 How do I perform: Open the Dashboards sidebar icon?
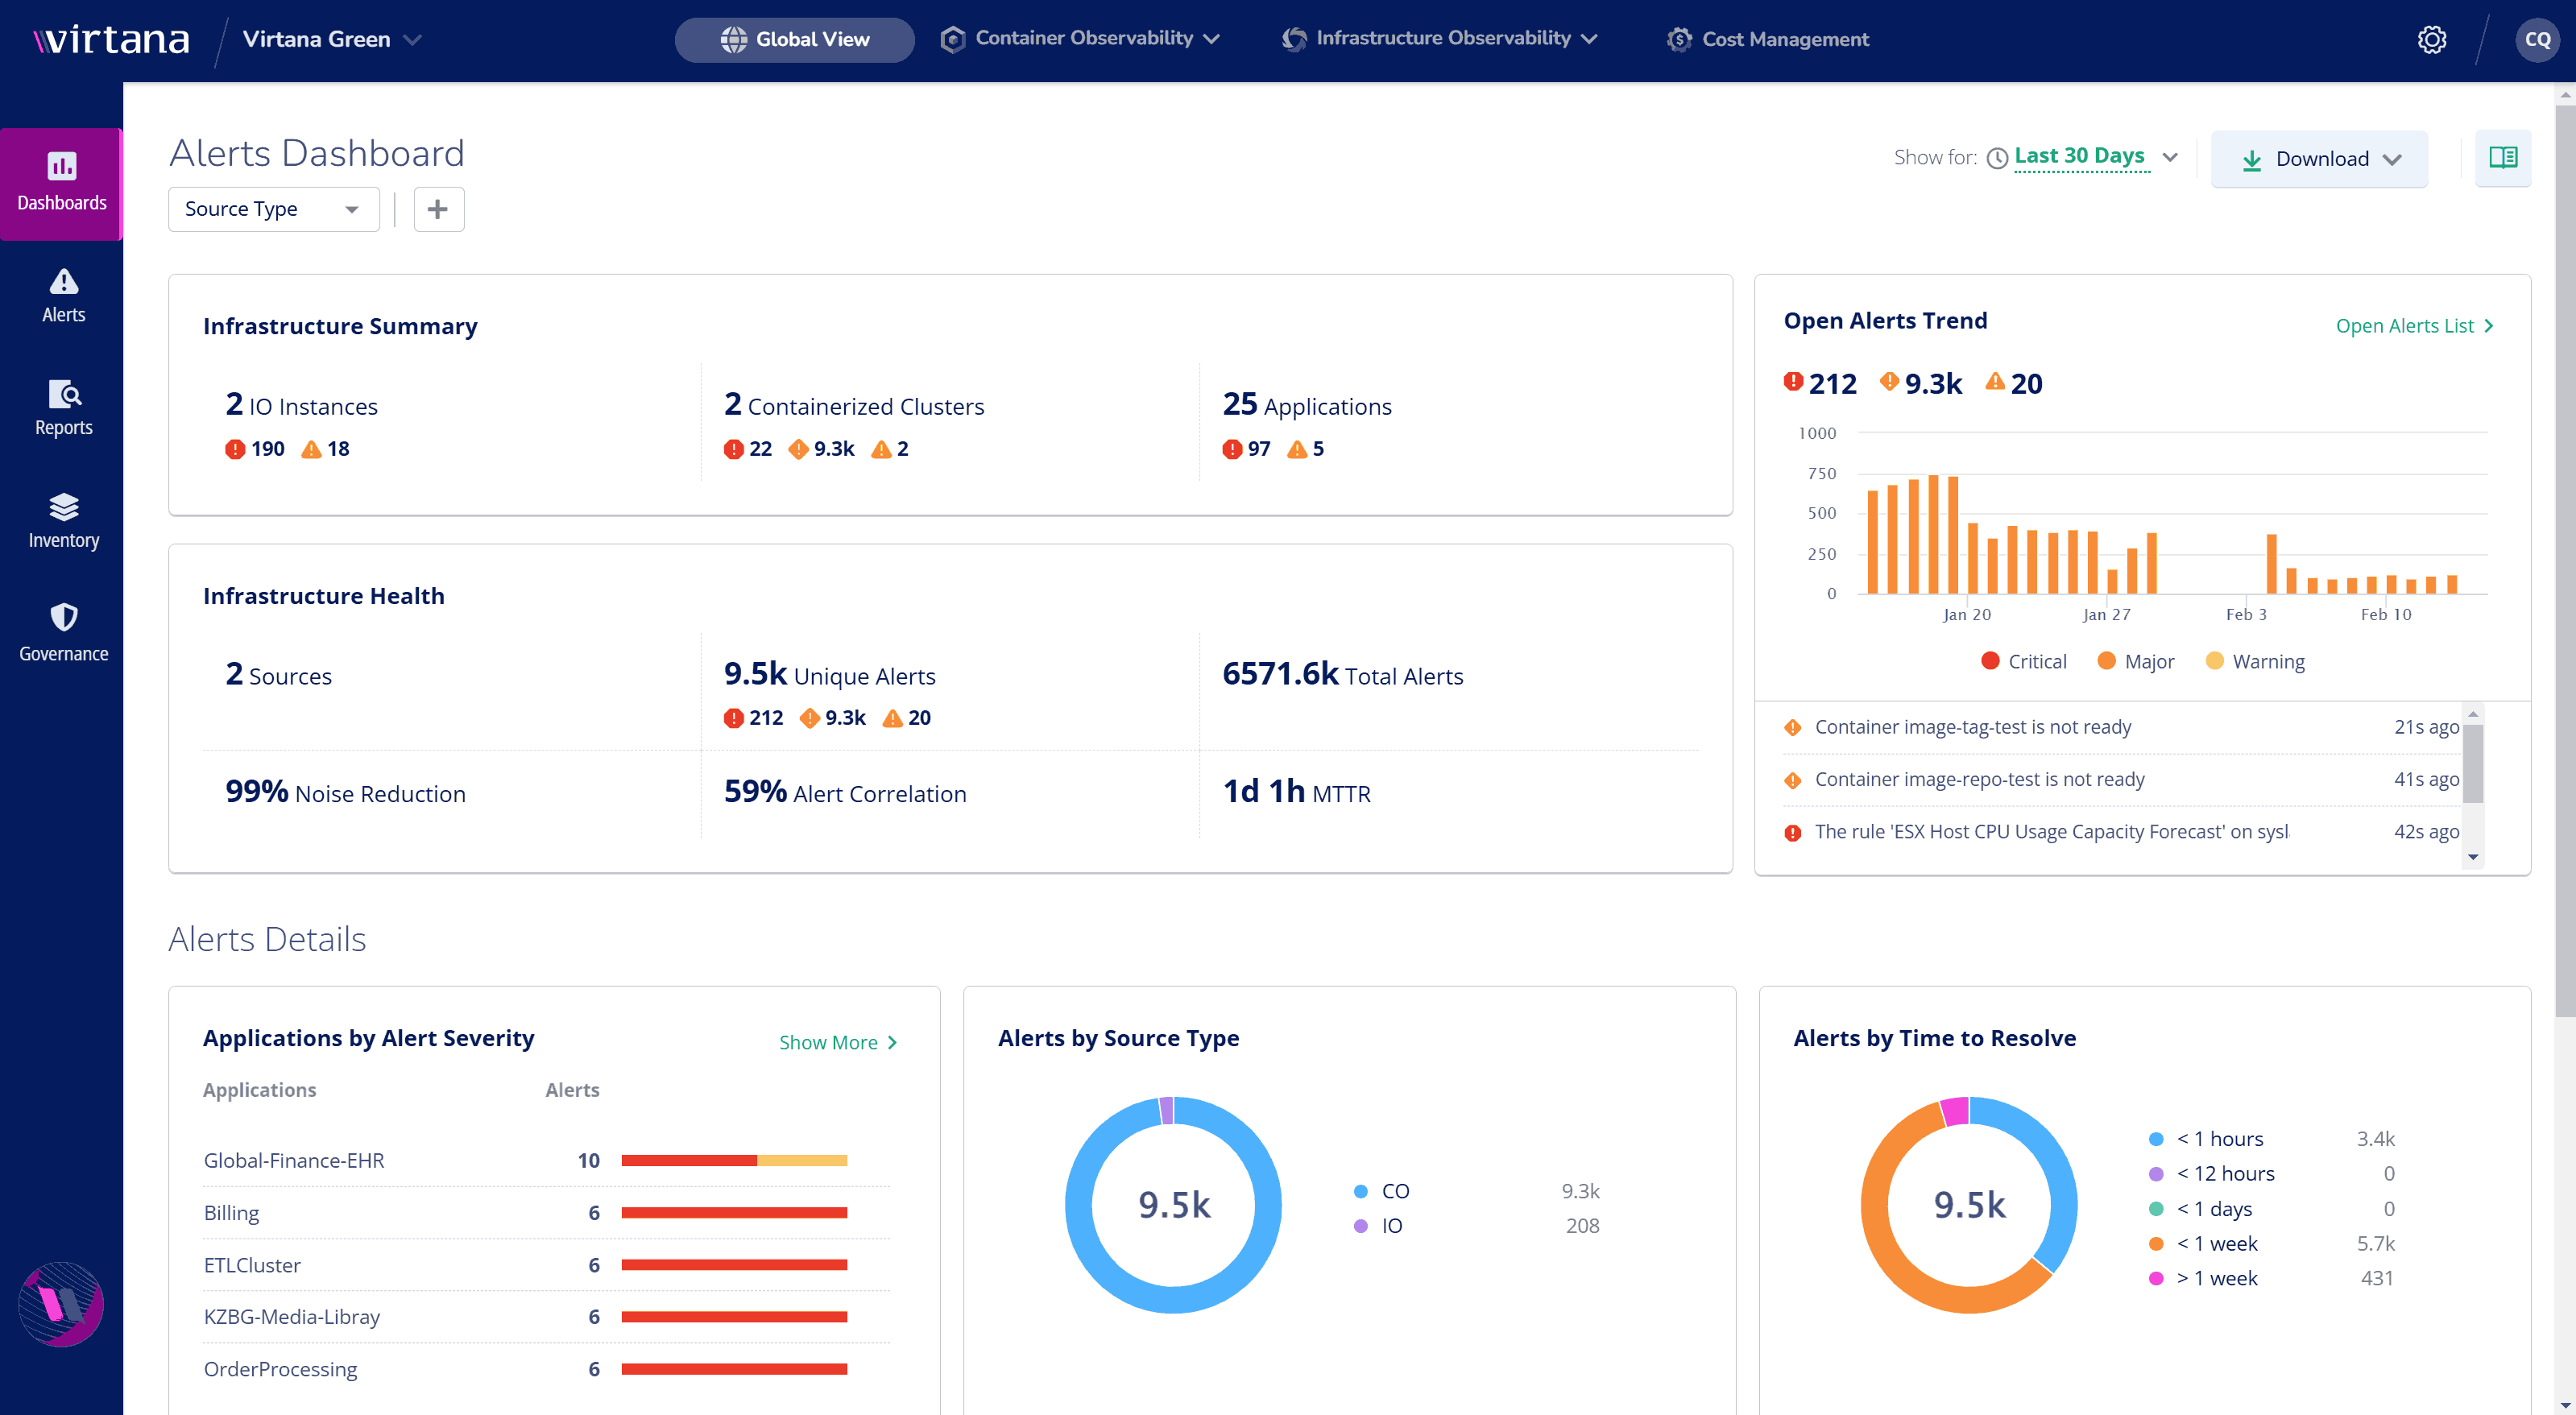tap(62, 184)
